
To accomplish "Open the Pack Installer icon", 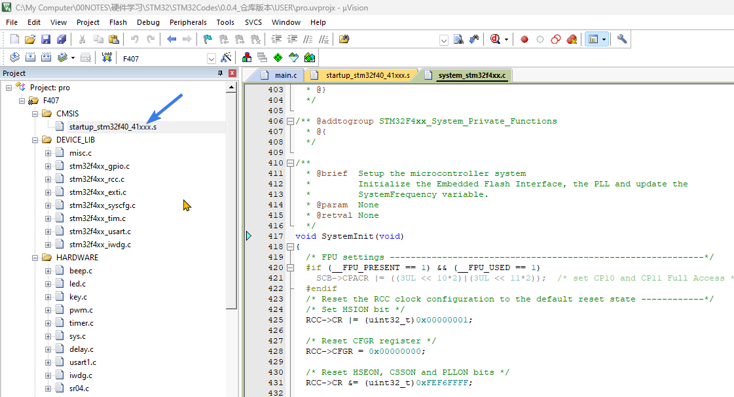I will [x=310, y=58].
